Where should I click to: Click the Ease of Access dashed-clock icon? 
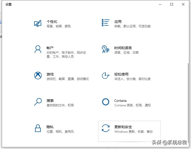(105, 76)
